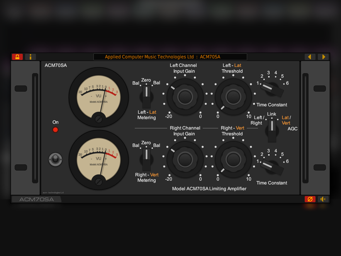This screenshot has height=256, width=341.
Task: Click the speaker icon at bottom right
Action: (x=323, y=199)
